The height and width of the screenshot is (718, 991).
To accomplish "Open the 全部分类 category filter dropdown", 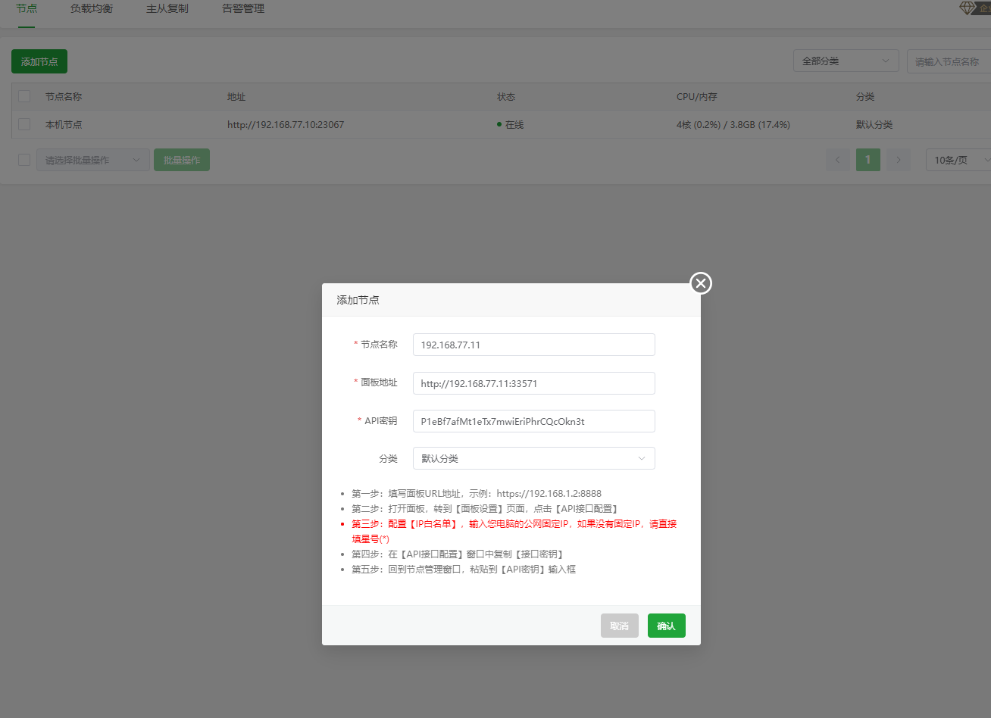I will 846,61.
